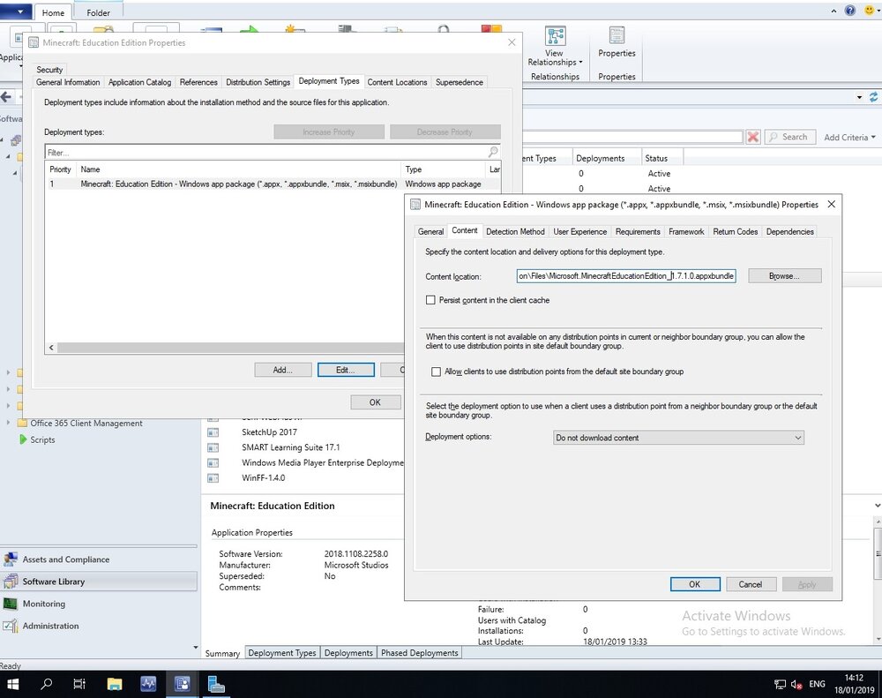Open File Explorer from the taskbar

click(114, 684)
